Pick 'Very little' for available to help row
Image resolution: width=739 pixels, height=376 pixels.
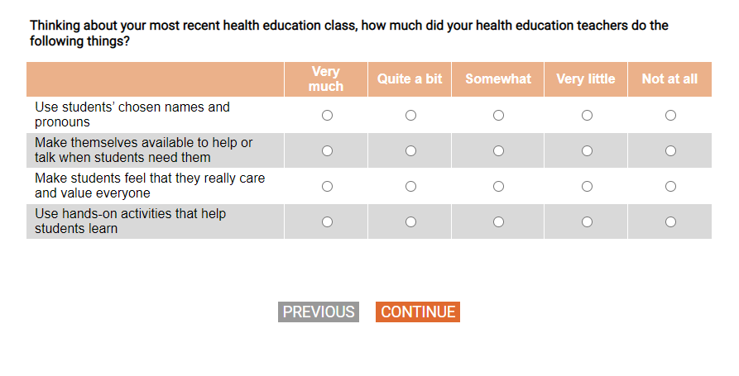[x=587, y=151]
